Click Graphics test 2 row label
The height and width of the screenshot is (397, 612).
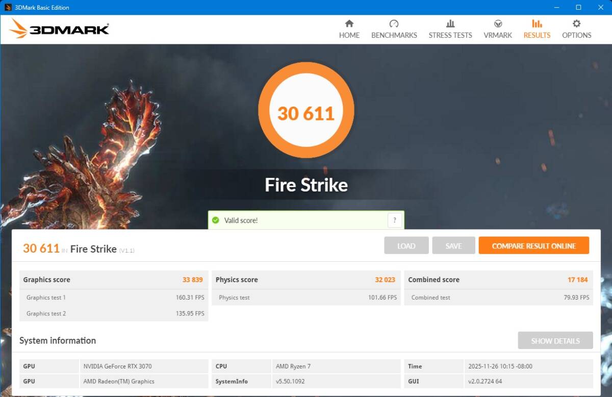point(46,313)
